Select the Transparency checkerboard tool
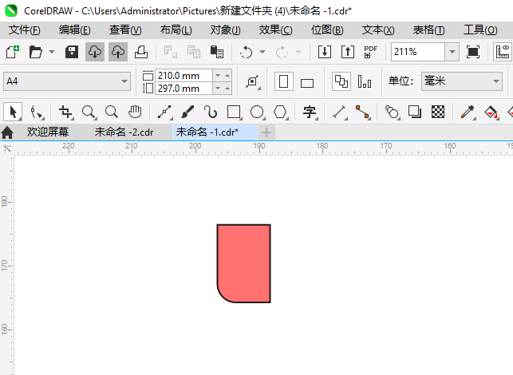The image size is (513, 375). tap(438, 112)
